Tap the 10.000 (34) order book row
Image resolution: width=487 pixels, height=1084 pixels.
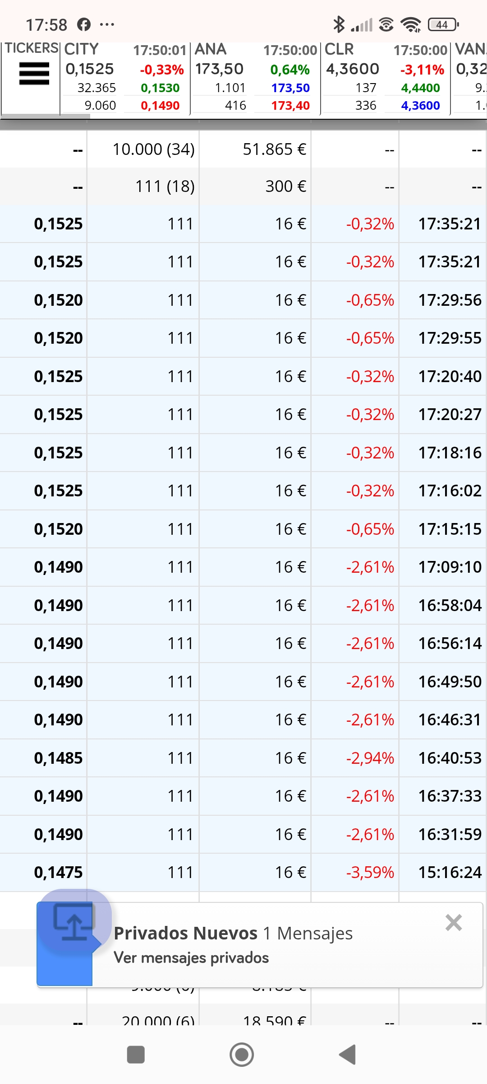[x=243, y=149]
